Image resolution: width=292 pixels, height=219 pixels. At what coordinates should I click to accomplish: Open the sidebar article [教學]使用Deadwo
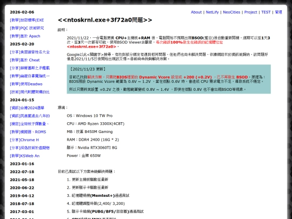(26, 84)
